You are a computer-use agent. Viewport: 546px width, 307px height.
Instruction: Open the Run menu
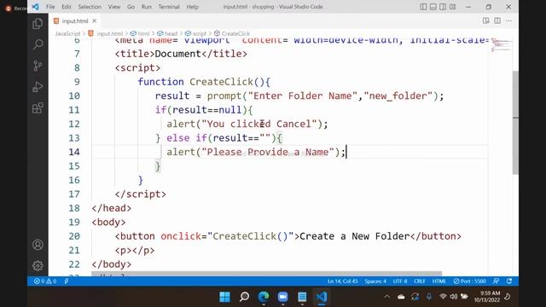(146, 7)
